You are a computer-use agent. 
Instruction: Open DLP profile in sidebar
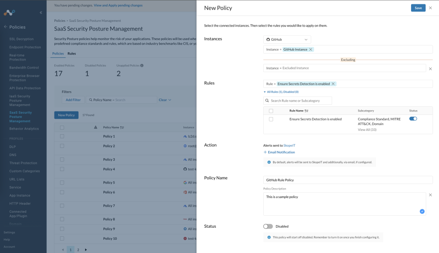12,147
